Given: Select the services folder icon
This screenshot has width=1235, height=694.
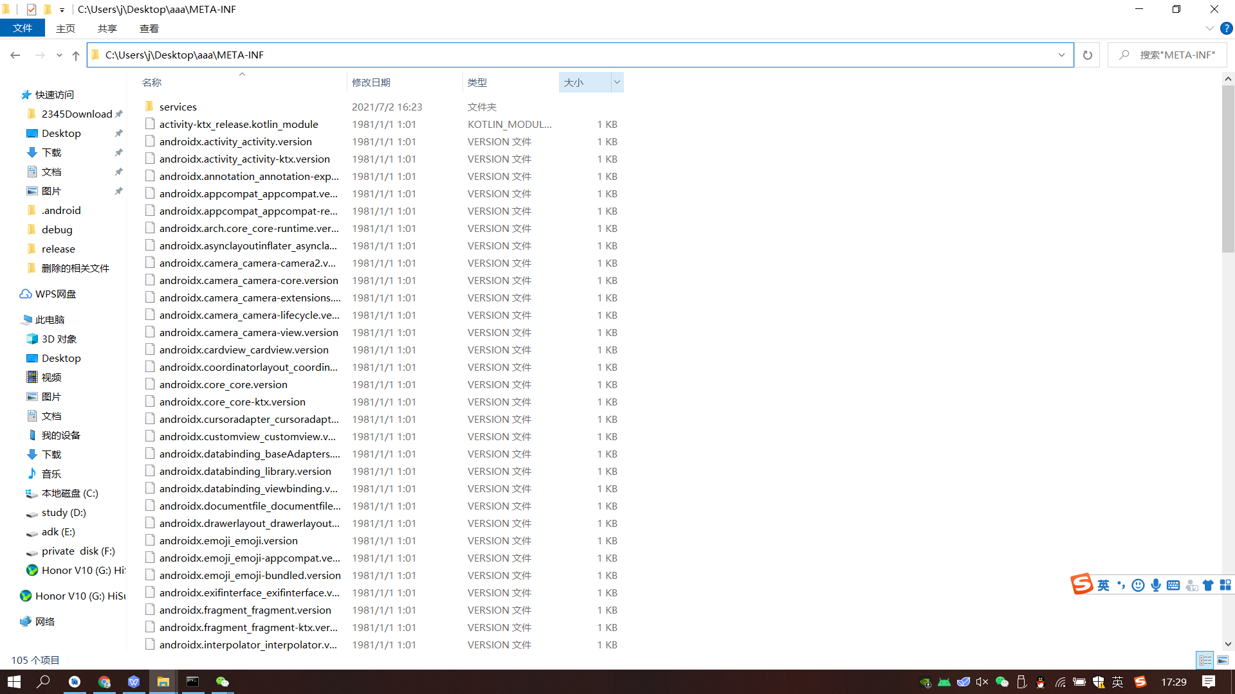Looking at the screenshot, I should pos(149,107).
